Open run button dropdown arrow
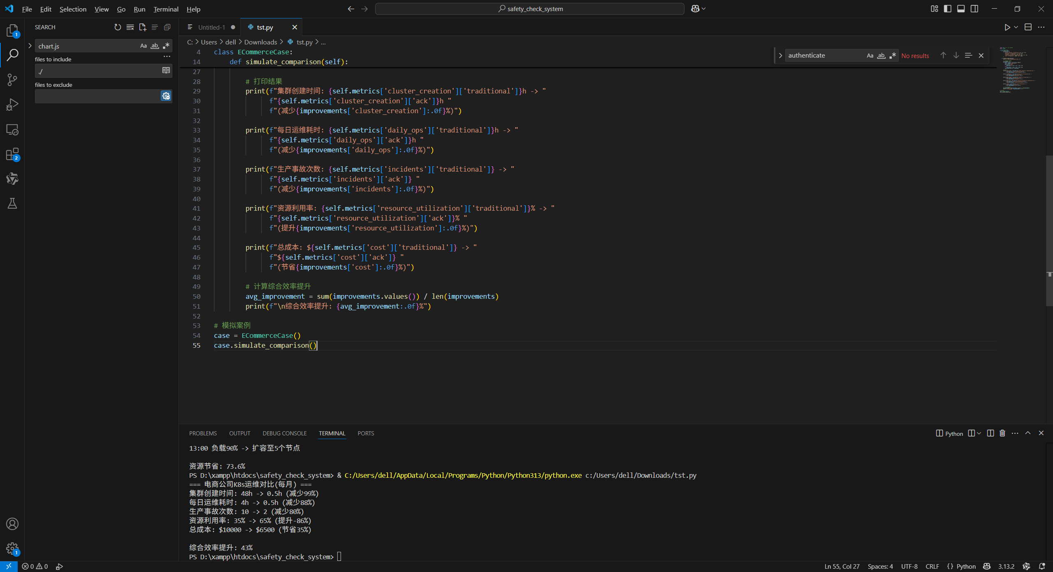Screen dimensions: 1053x572 click(1016, 27)
